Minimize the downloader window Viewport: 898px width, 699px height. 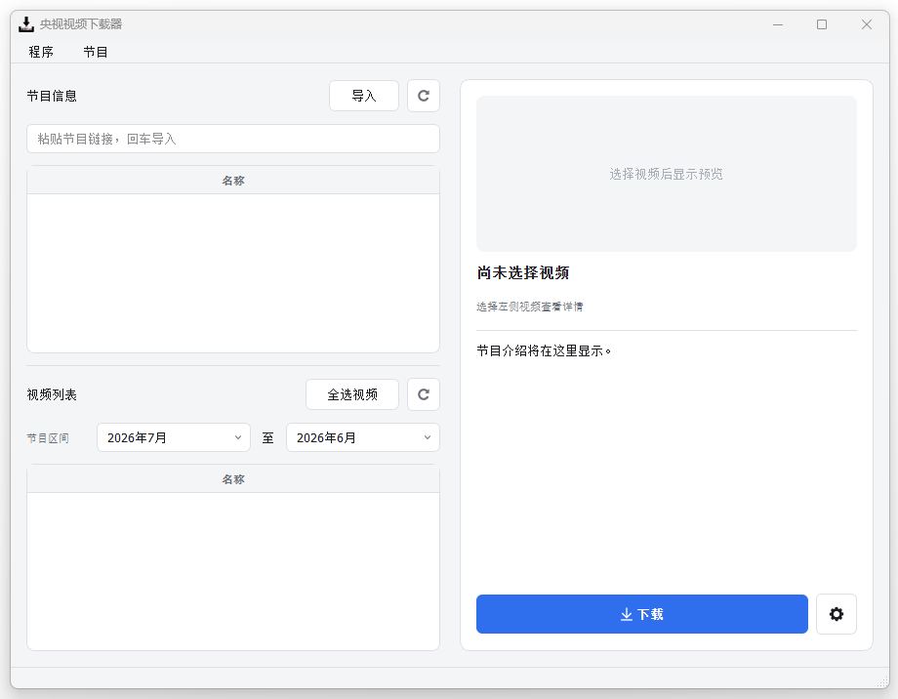(x=778, y=24)
